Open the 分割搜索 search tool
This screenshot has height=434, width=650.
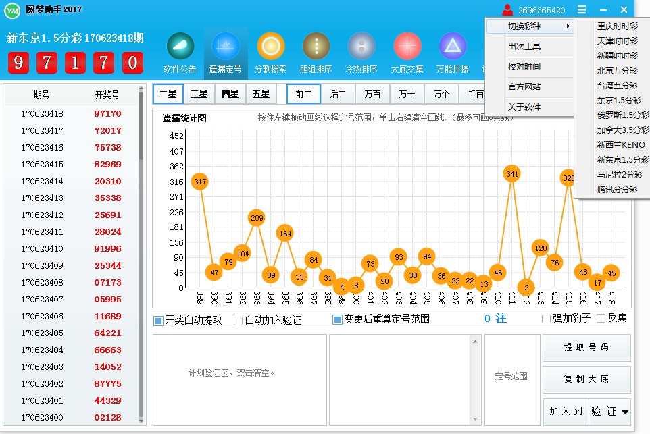(270, 49)
